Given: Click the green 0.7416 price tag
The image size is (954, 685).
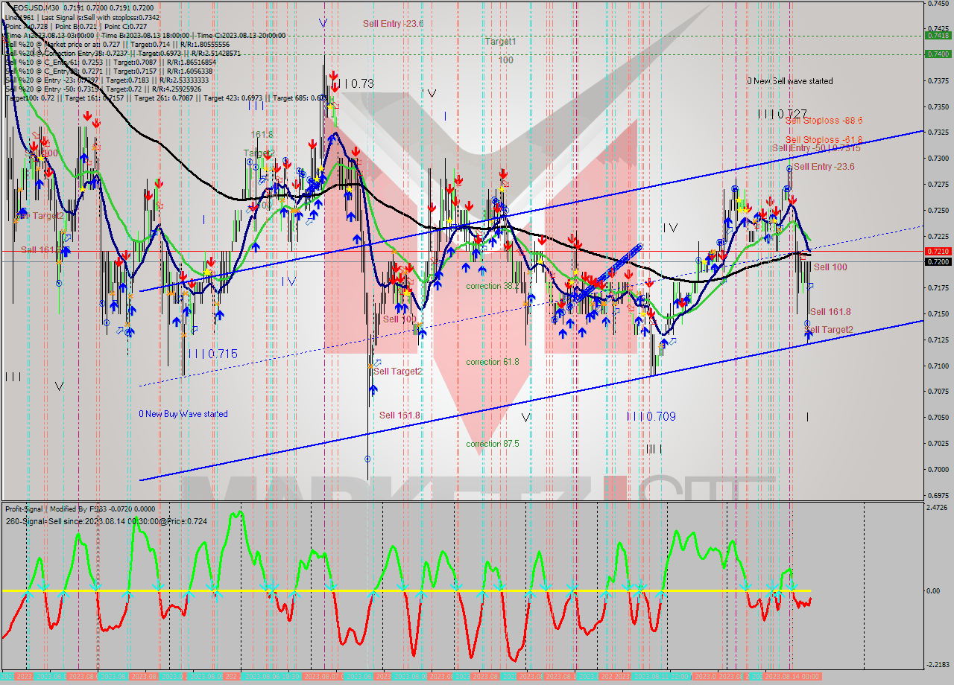Looking at the screenshot, I should pyautogui.click(x=937, y=35).
